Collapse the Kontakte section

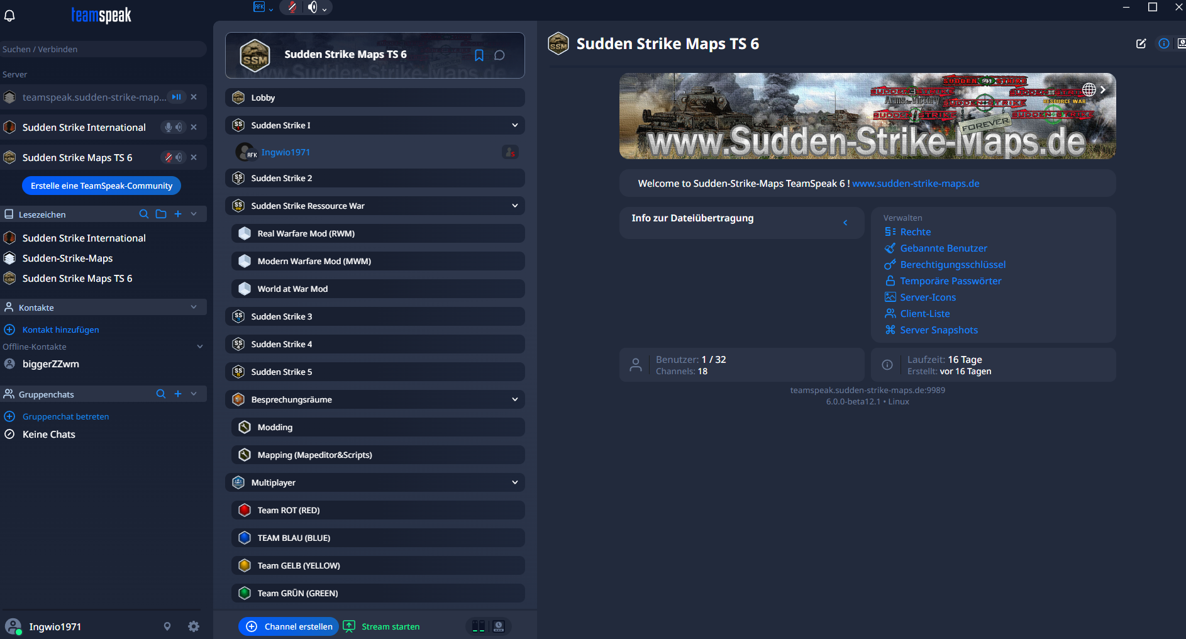(194, 307)
